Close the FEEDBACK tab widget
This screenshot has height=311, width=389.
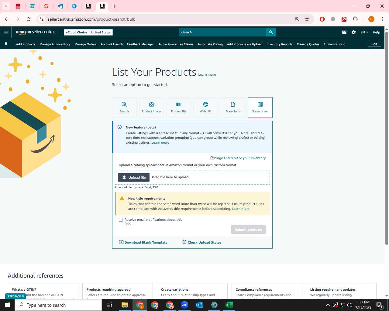[23, 296]
